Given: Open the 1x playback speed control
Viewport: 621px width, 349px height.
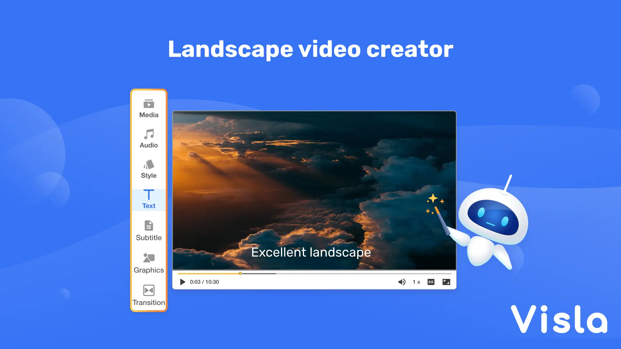Looking at the screenshot, I should click(416, 282).
